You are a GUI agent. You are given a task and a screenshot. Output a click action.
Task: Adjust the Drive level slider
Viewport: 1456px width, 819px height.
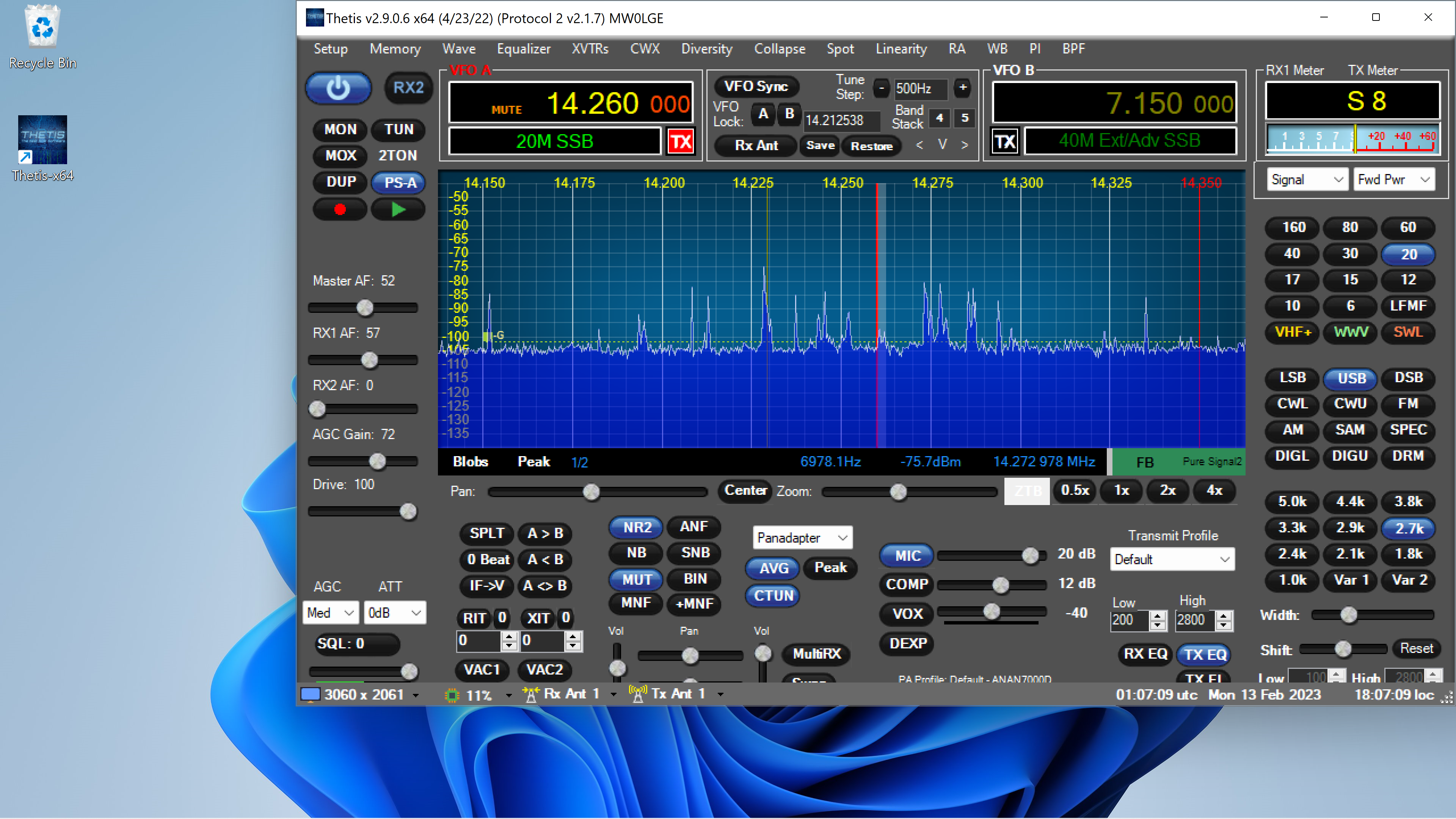[363, 511]
